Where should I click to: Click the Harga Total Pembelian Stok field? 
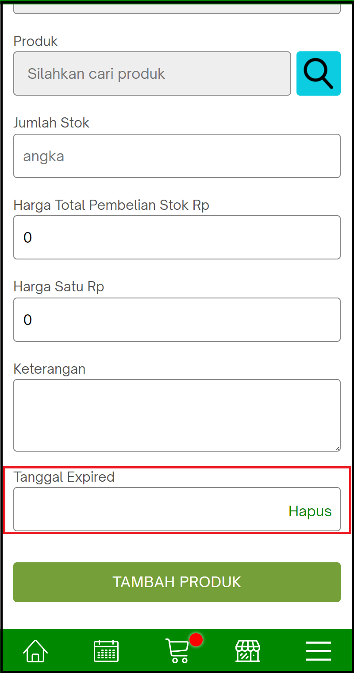point(177,237)
